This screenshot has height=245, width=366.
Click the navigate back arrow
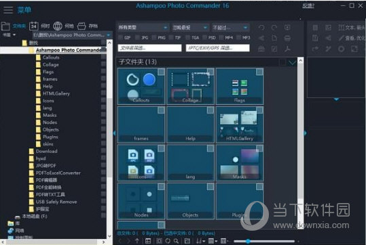tap(120, 241)
